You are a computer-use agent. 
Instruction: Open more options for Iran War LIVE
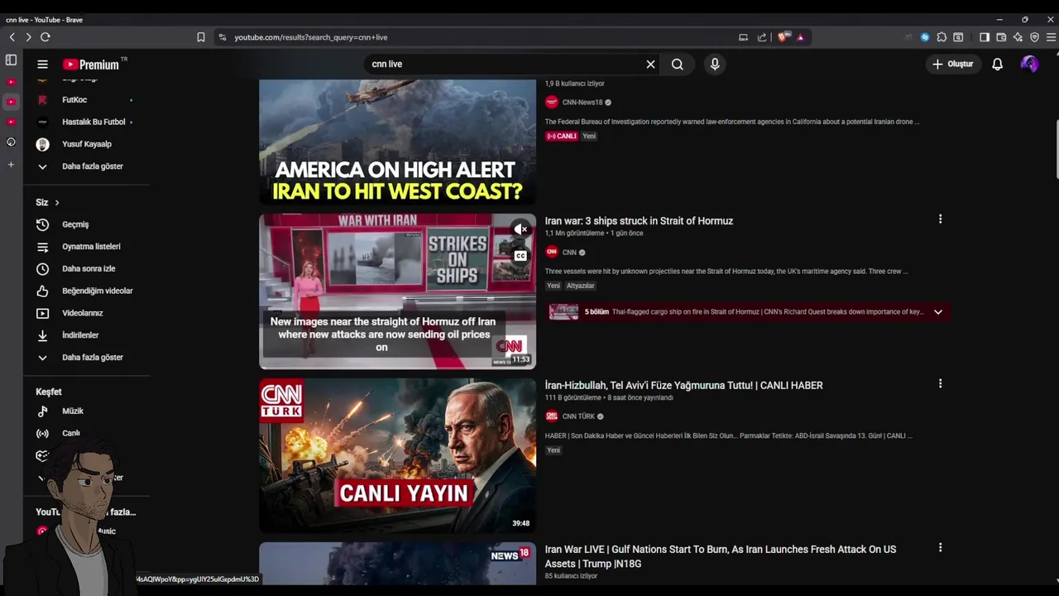coord(940,548)
